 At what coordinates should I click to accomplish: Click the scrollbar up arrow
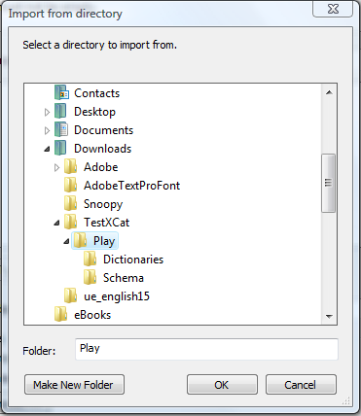coord(329,92)
